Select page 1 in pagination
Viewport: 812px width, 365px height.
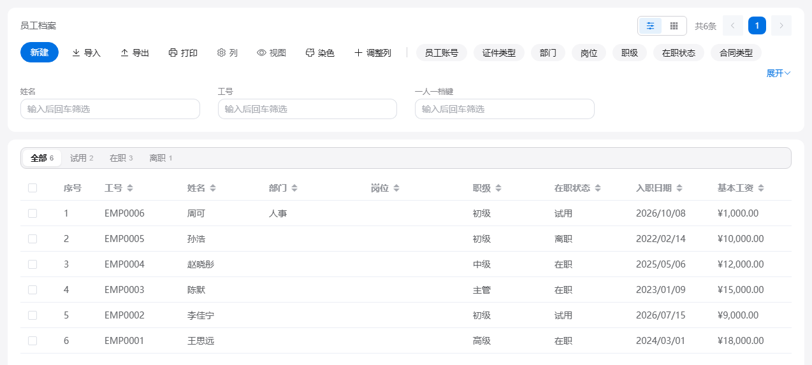[757, 25]
